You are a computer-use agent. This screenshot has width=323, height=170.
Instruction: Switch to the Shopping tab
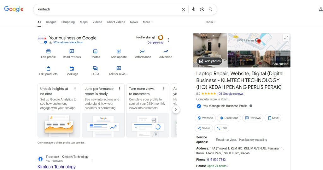[68, 22]
